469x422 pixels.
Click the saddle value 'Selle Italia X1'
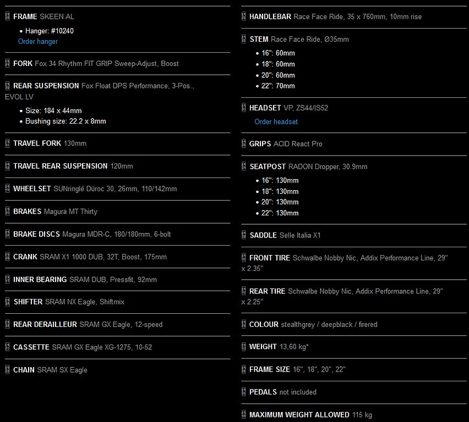tap(300, 235)
